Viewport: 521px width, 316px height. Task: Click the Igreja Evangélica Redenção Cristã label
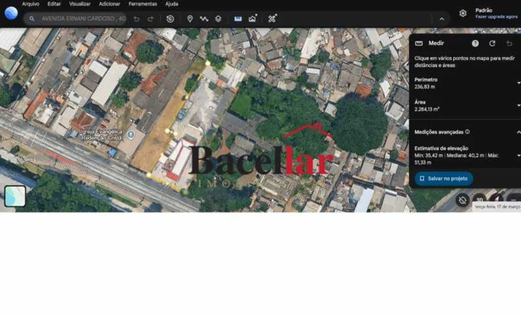click(102, 135)
